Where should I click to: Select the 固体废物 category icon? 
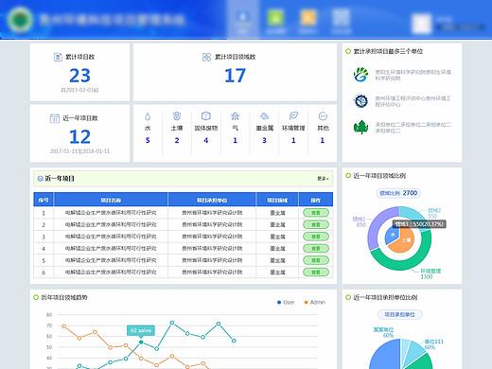[206, 116]
